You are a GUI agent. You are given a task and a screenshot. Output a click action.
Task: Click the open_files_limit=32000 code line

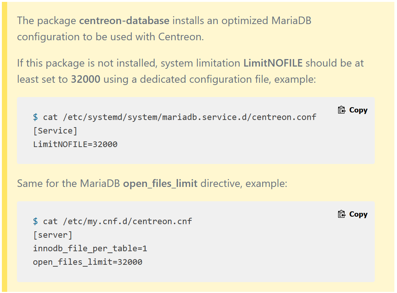pos(88,262)
